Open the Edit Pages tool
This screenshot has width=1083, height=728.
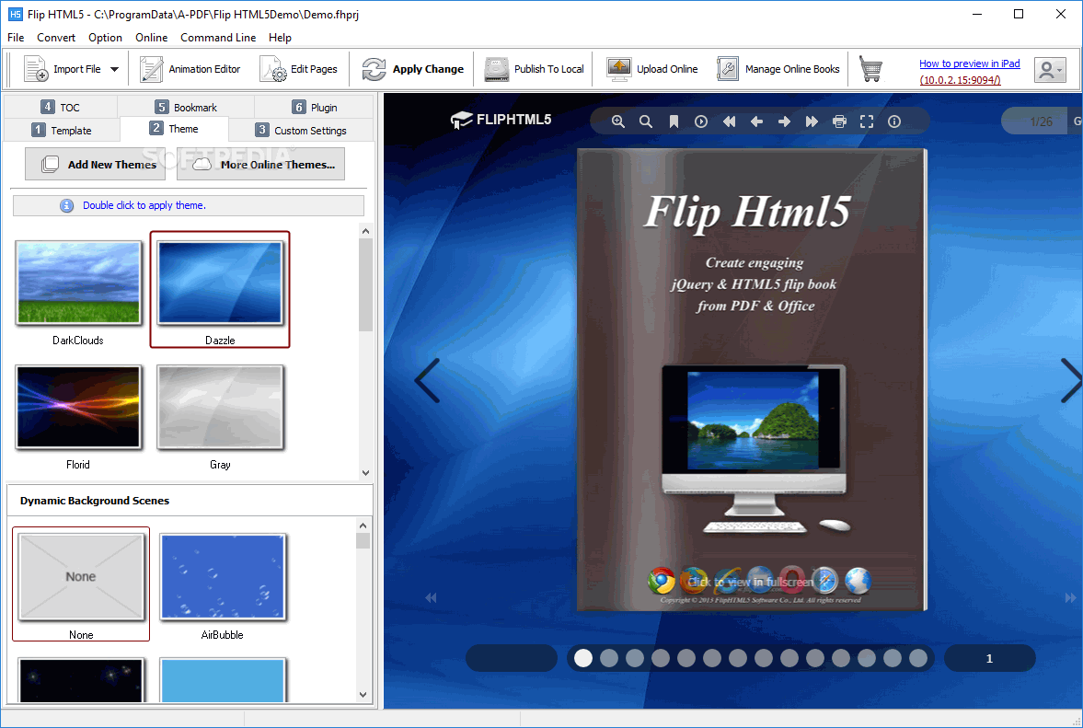[298, 69]
